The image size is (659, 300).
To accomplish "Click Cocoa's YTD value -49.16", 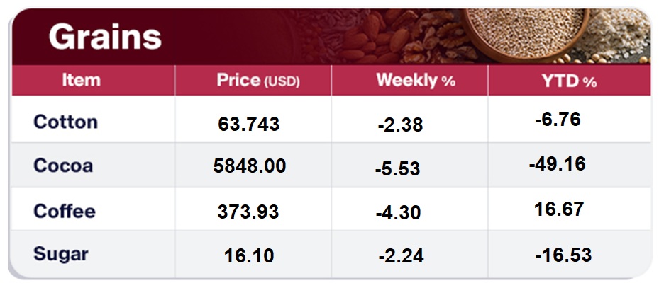I will tap(558, 164).
